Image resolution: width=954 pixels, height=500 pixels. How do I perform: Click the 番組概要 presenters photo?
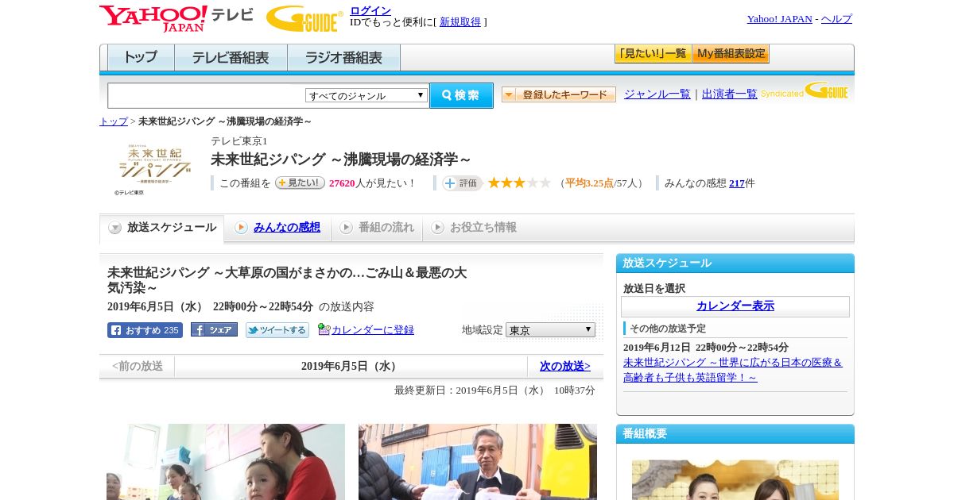click(x=735, y=480)
